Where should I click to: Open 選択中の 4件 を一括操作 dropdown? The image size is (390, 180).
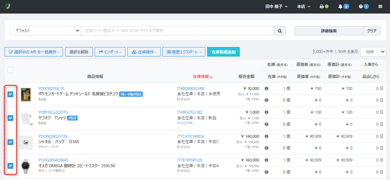pos(34,52)
